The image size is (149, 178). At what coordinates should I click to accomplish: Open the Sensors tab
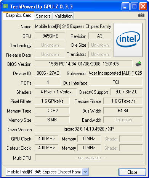pyautogui.click(x=43, y=16)
